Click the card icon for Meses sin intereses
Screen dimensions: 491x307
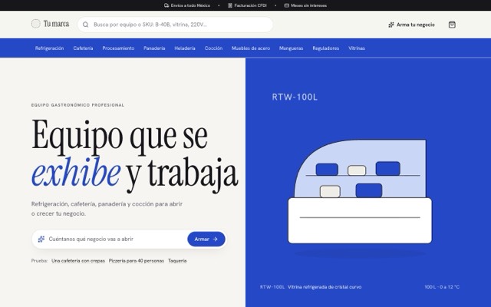point(286,5)
